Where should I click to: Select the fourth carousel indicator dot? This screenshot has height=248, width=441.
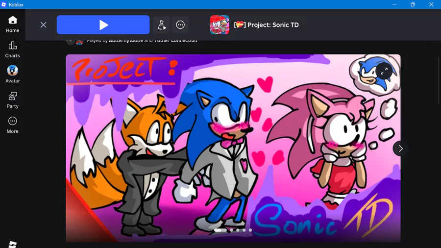(x=244, y=230)
